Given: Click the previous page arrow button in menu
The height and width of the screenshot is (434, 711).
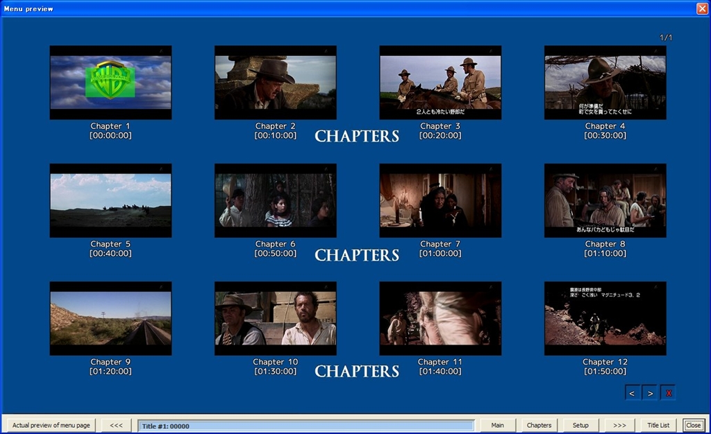Looking at the screenshot, I should pos(632,393).
